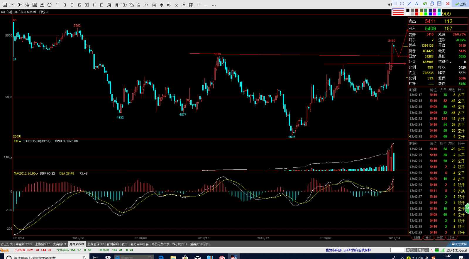Viewport: 469px width, 259px height.
Task: Choose the arrow drawing tool
Action: (x=409, y=4)
